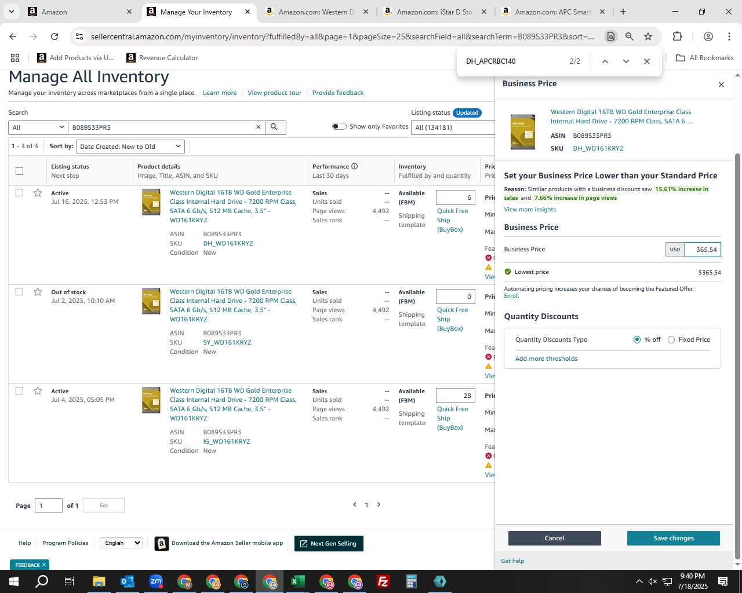Viewport: 742px width, 593px height.
Task: Open browser extensions menu
Action: (677, 36)
